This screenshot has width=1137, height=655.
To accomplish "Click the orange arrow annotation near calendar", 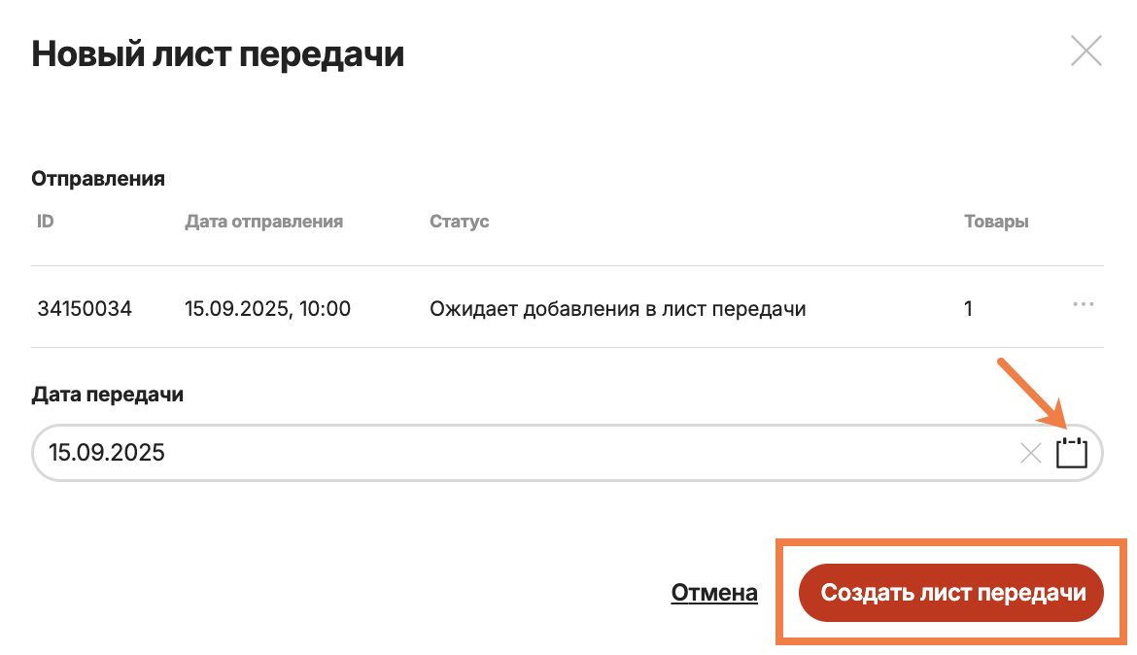I will (x=1032, y=394).
